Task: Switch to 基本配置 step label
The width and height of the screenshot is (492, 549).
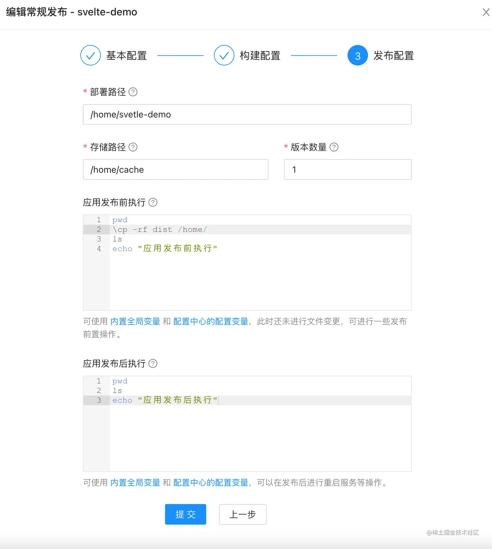Action: coord(127,56)
